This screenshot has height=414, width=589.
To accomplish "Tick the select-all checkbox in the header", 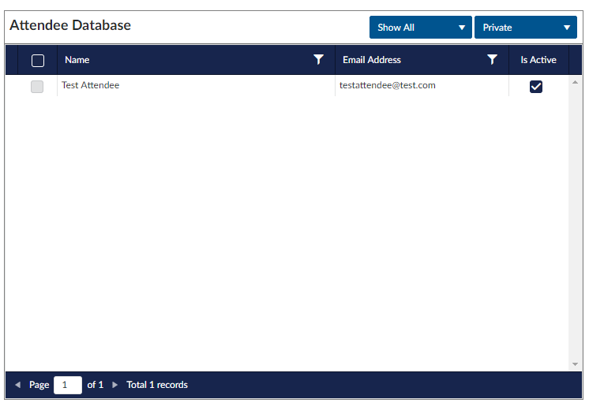I will tap(37, 60).
